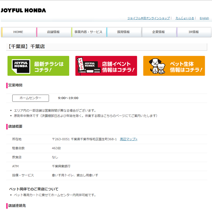Click the 飲食店 row label
Viewport: 212px width, 212px height.
point(17,157)
